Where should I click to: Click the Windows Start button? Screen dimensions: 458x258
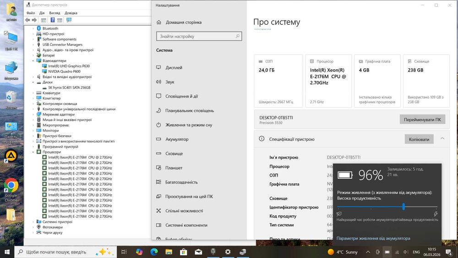[7, 252]
